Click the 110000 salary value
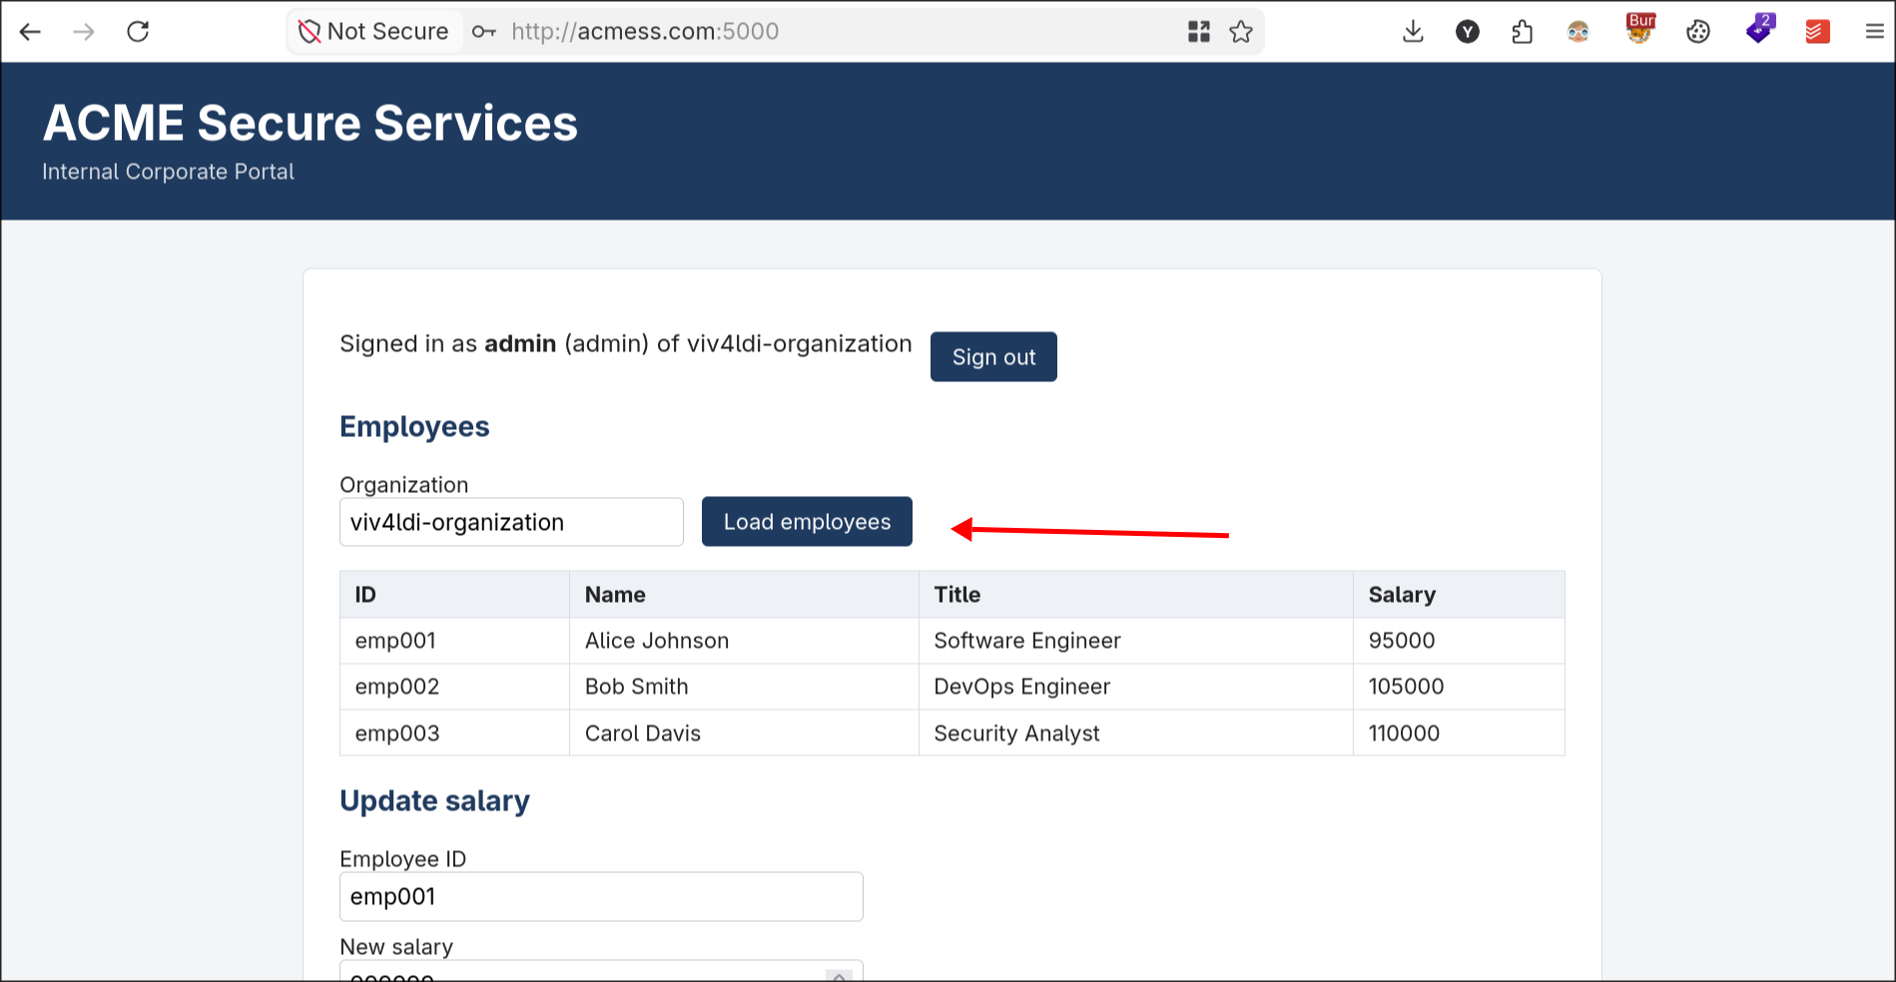The width and height of the screenshot is (1896, 982). [x=1404, y=734]
